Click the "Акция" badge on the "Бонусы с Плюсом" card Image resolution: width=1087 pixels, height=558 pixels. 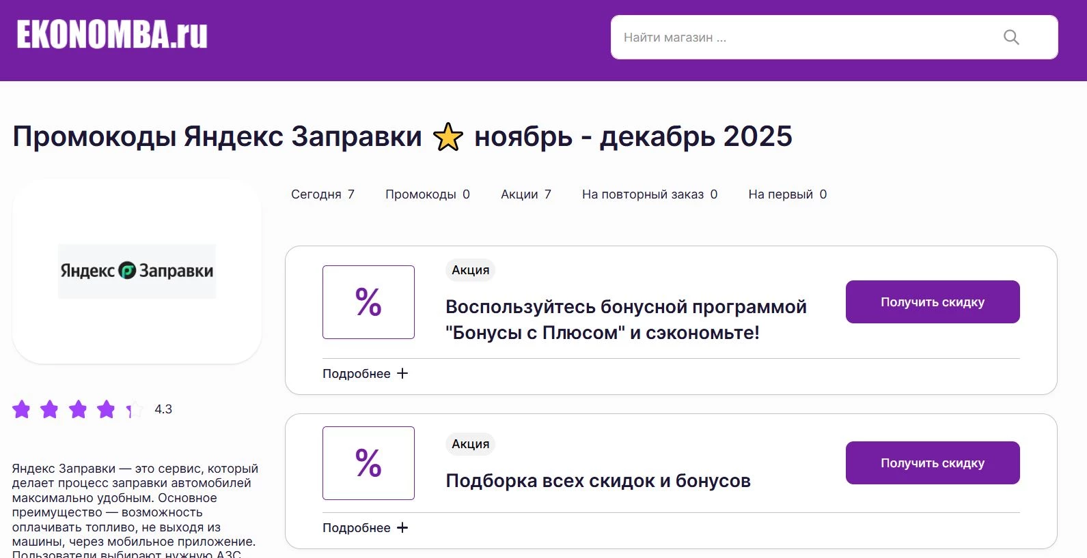(470, 270)
